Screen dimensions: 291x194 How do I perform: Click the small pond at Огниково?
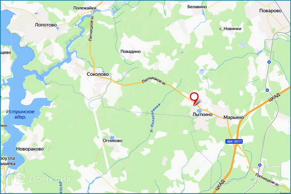pos(112,137)
